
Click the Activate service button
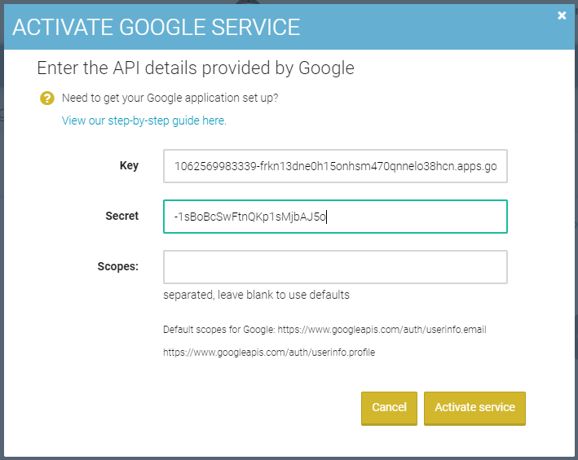[474, 408]
